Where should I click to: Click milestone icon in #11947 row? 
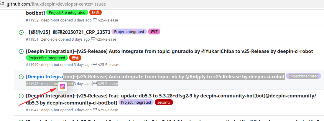[x=95, y=110]
